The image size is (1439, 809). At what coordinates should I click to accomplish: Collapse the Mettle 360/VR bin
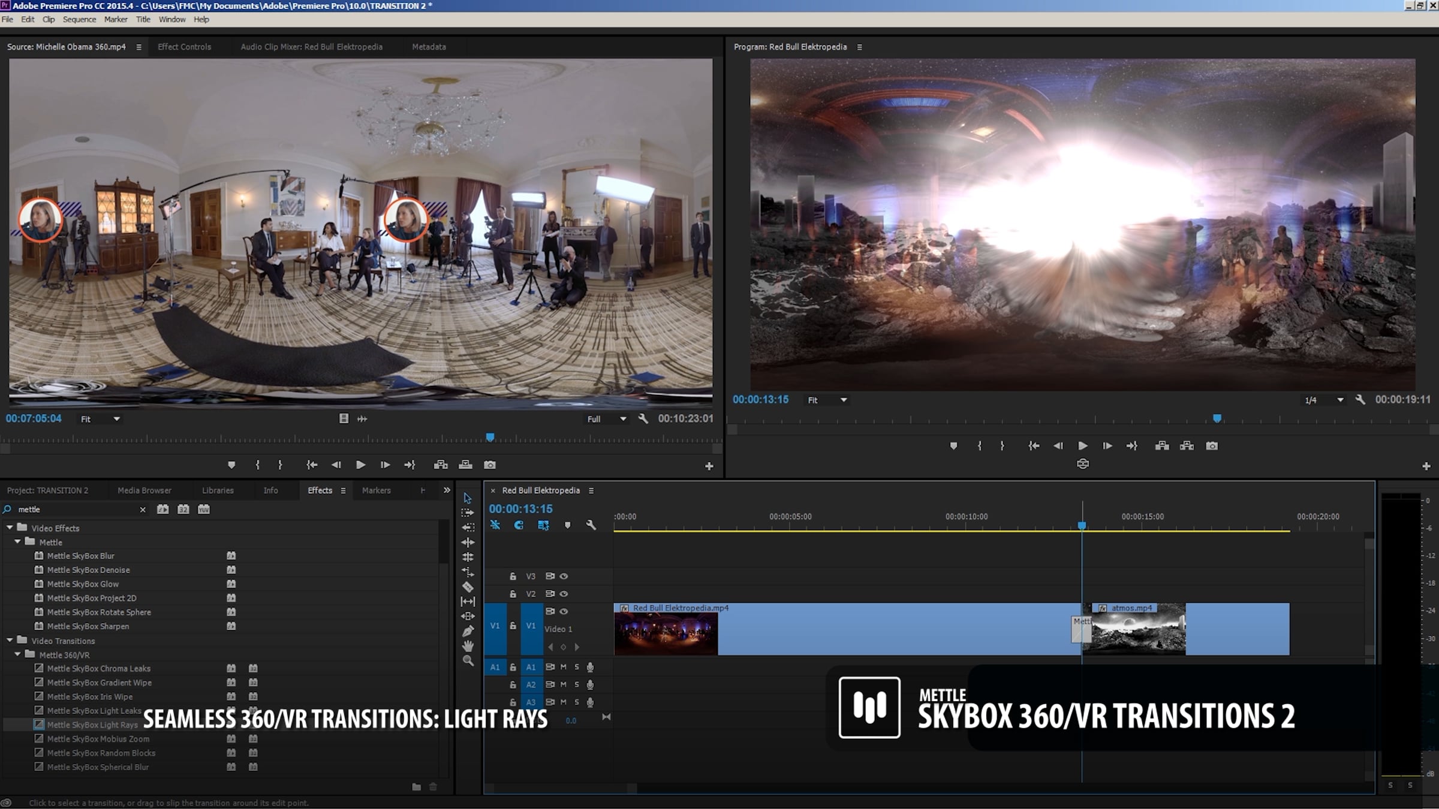click(x=17, y=654)
